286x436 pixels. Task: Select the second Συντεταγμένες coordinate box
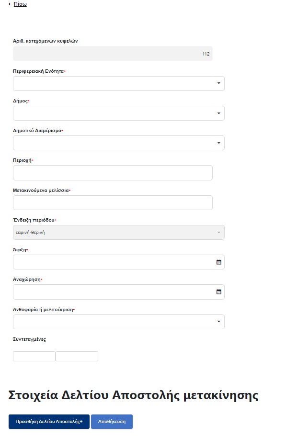[77, 357]
